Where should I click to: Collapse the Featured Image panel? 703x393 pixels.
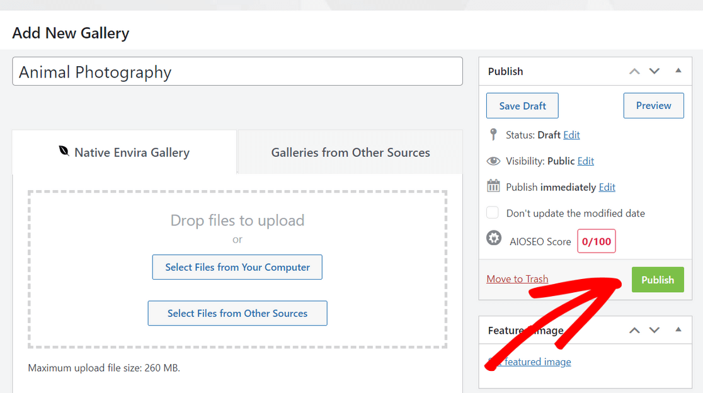coord(678,329)
